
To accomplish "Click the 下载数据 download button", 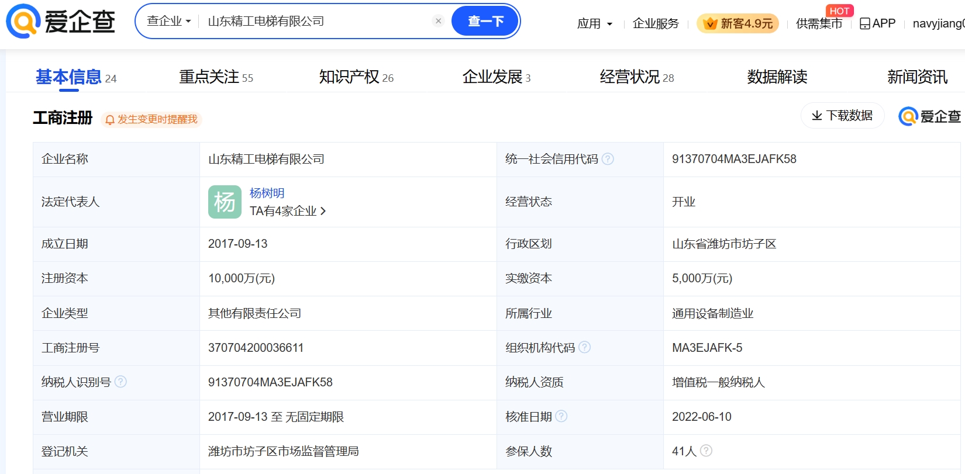I will pos(842,116).
